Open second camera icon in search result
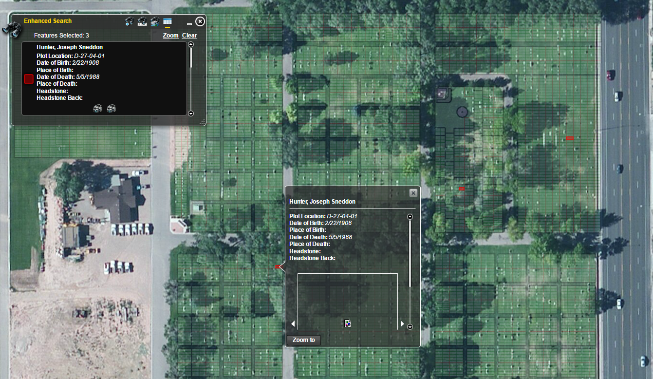 tap(112, 109)
